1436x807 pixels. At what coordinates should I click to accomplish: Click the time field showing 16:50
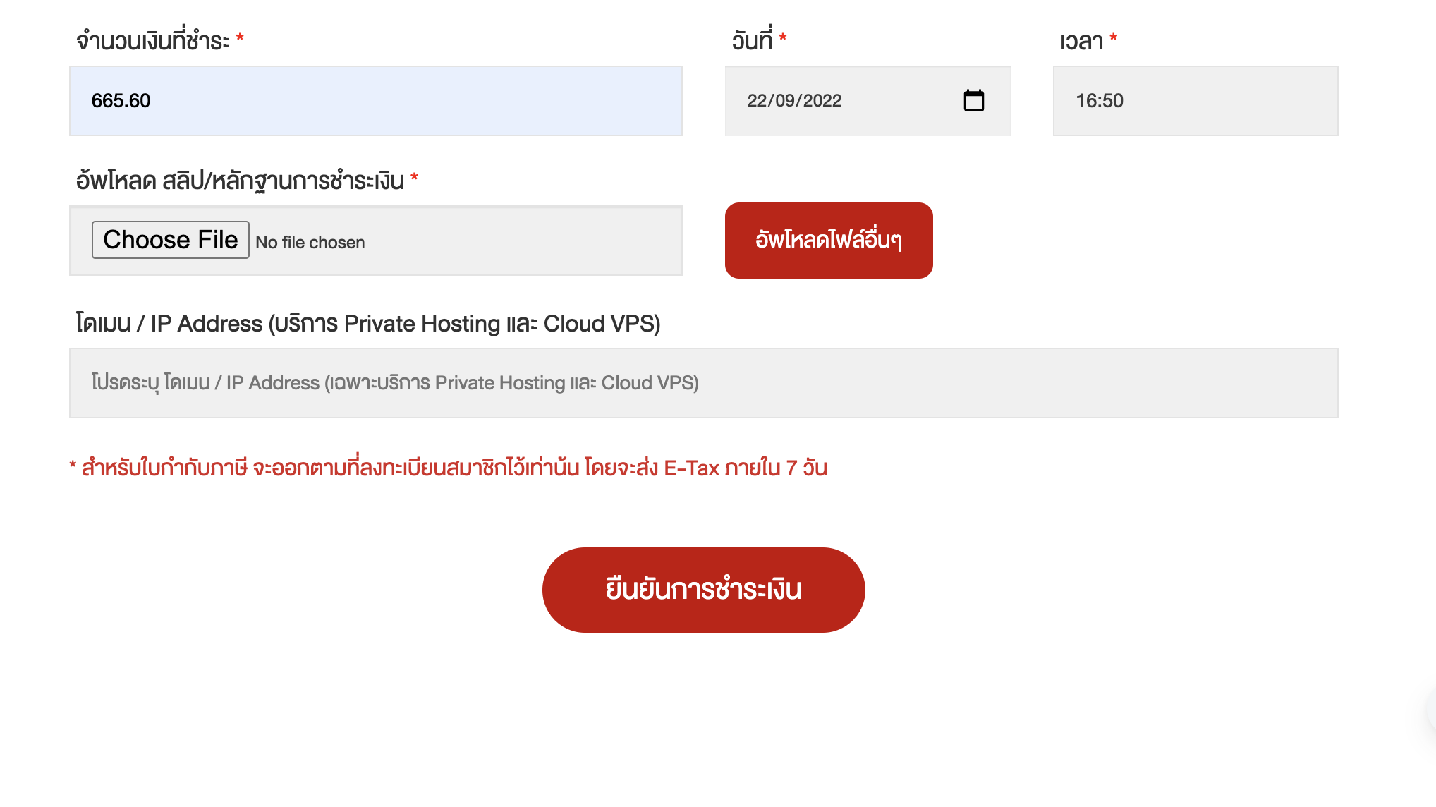coord(1195,101)
